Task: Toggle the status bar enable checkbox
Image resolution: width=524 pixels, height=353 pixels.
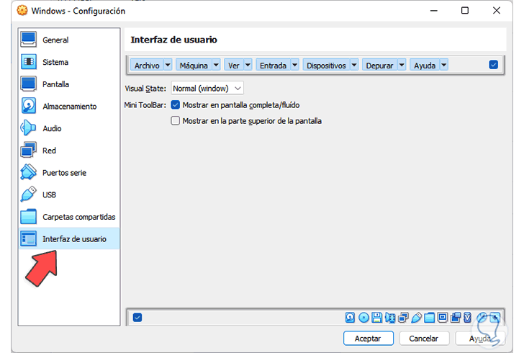Action: coord(137,317)
